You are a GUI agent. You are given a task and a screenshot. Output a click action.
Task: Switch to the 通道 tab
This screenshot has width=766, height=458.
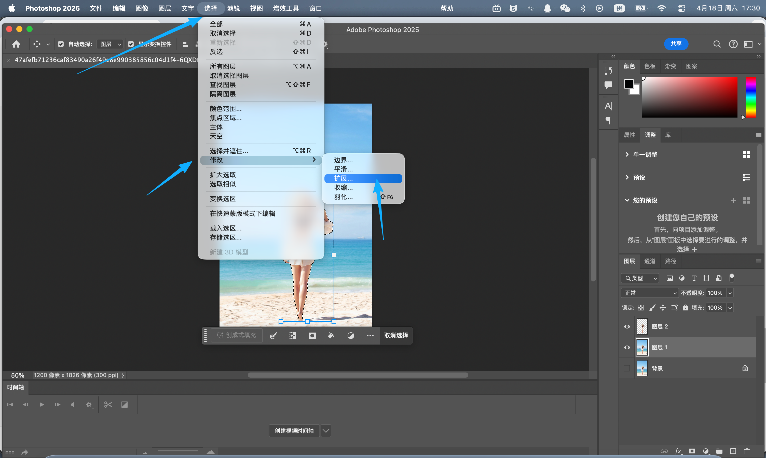[650, 261]
